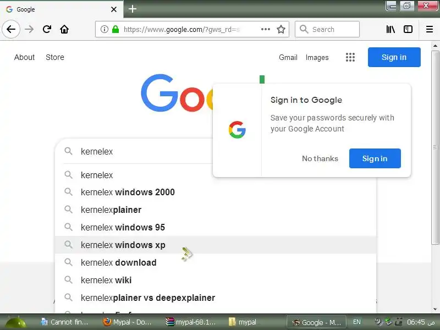440x330 pixels.
Task: Reload the current page
Action: pyautogui.click(x=47, y=29)
